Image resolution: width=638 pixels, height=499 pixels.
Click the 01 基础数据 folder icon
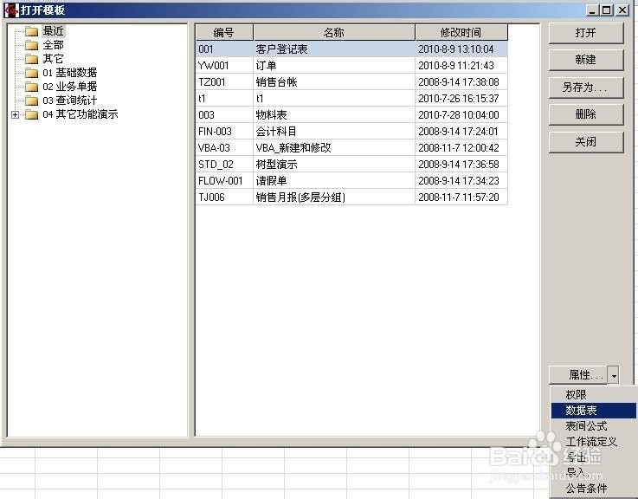[x=31, y=73]
